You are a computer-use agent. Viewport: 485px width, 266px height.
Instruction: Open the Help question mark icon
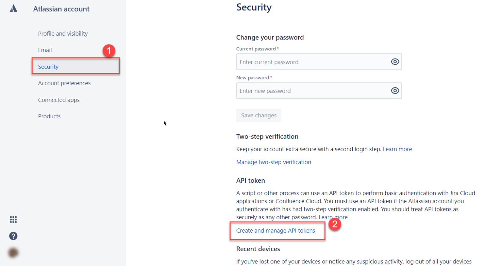pos(13,236)
